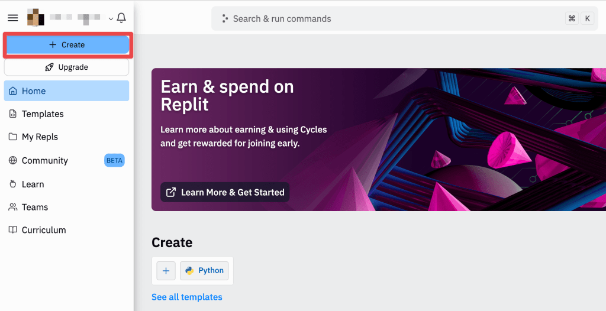Focus the Search & run commands field
The width and height of the screenshot is (606, 311).
[x=385, y=19]
